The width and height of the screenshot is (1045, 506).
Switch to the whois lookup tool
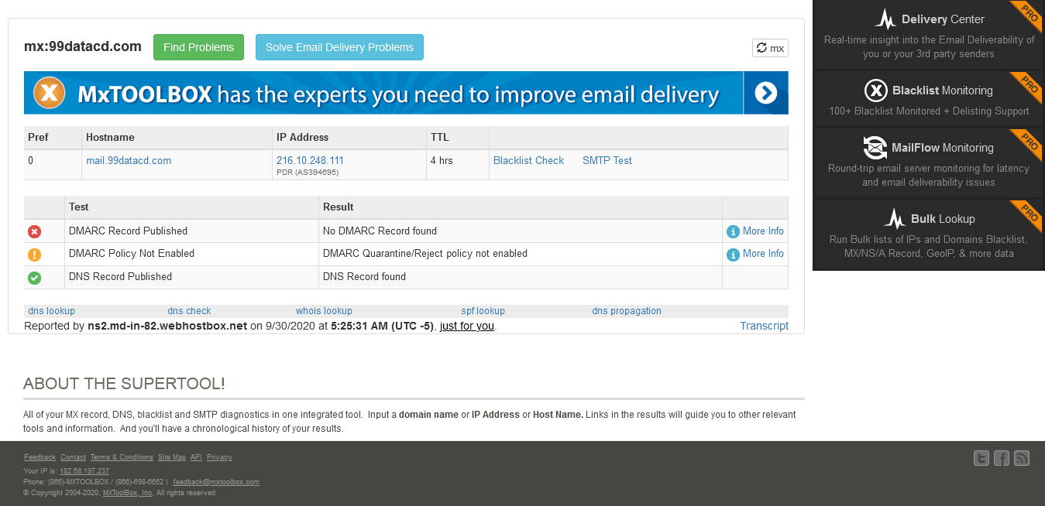(324, 311)
